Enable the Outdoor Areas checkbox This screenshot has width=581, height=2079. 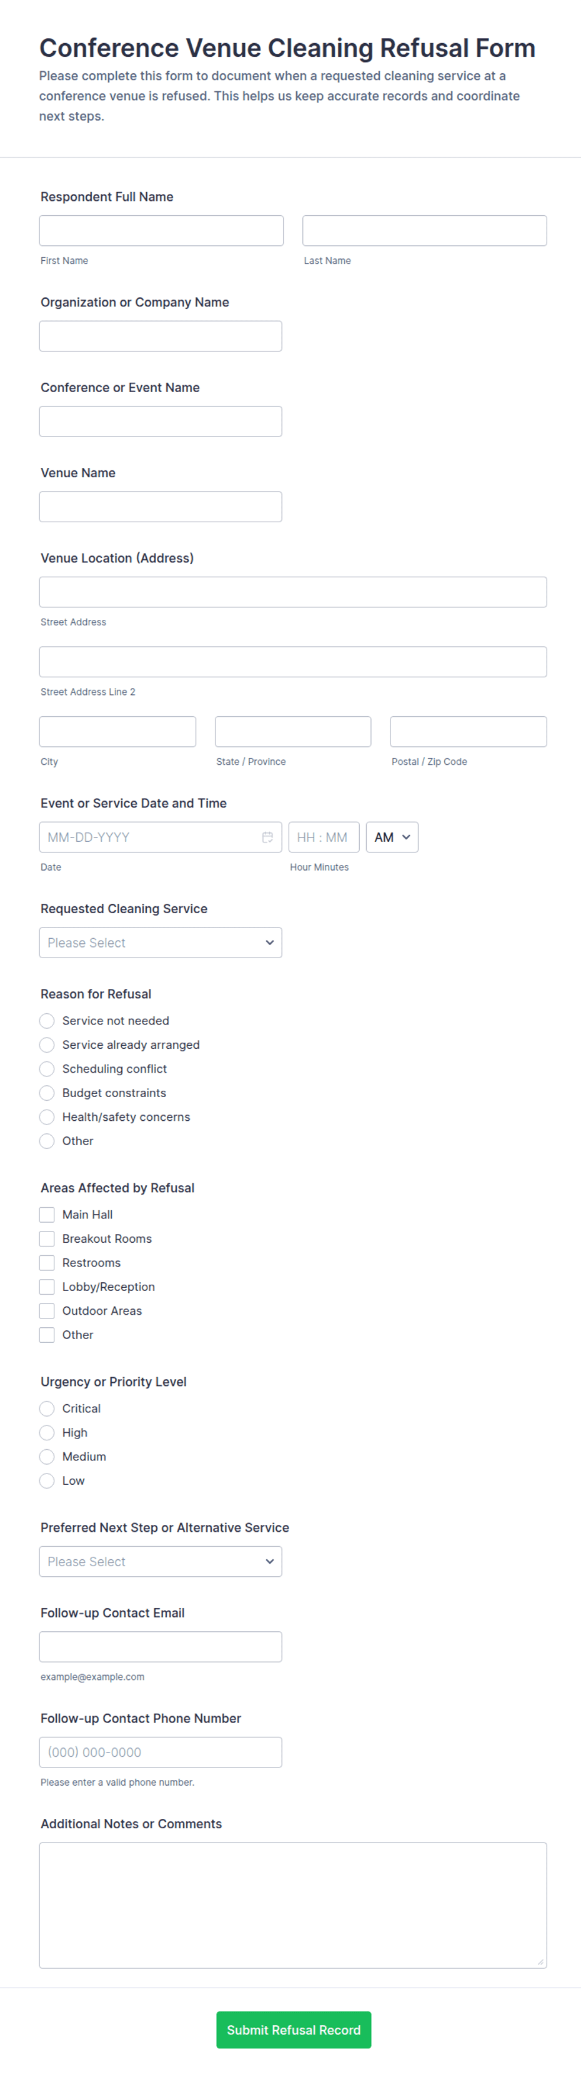pos(47,1311)
